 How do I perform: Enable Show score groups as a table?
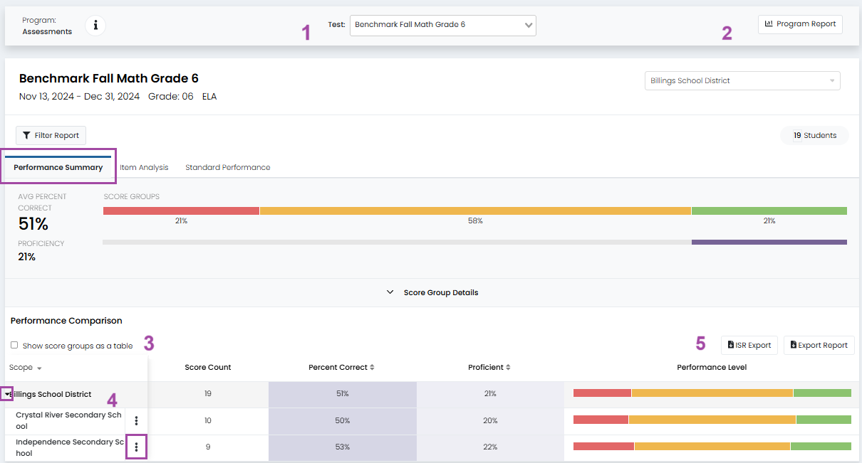click(x=14, y=346)
